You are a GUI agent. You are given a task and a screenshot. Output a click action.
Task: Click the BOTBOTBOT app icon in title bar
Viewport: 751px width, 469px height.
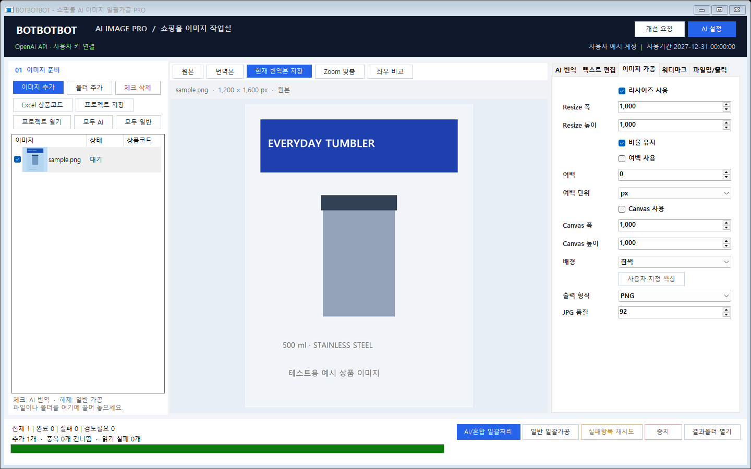click(x=9, y=9)
